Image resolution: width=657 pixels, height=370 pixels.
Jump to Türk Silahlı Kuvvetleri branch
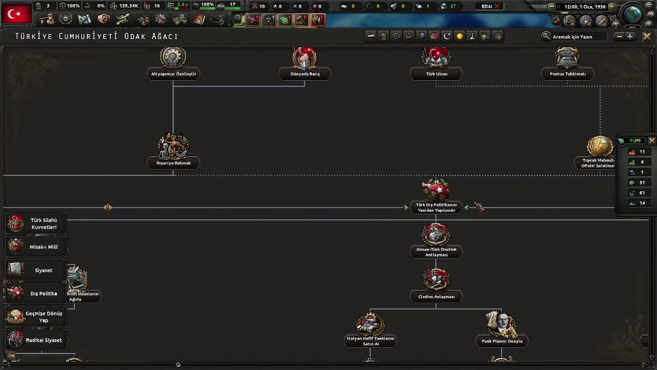[36, 224]
